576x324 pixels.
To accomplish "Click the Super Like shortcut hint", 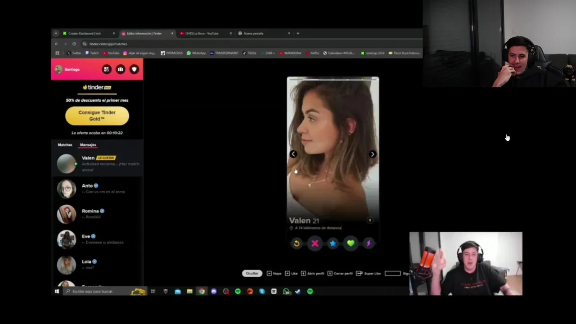I will point(369,273).
